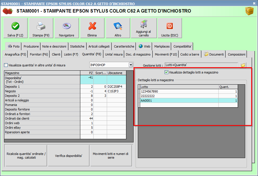
Task: Open the Caratteristiche tab
Action: tap(124, 46)
